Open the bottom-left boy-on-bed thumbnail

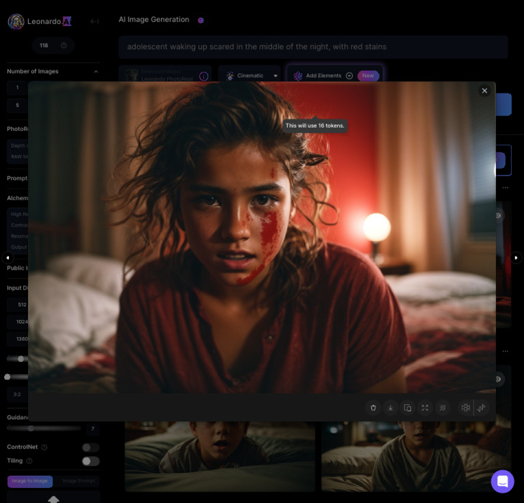tap(220, 456)
